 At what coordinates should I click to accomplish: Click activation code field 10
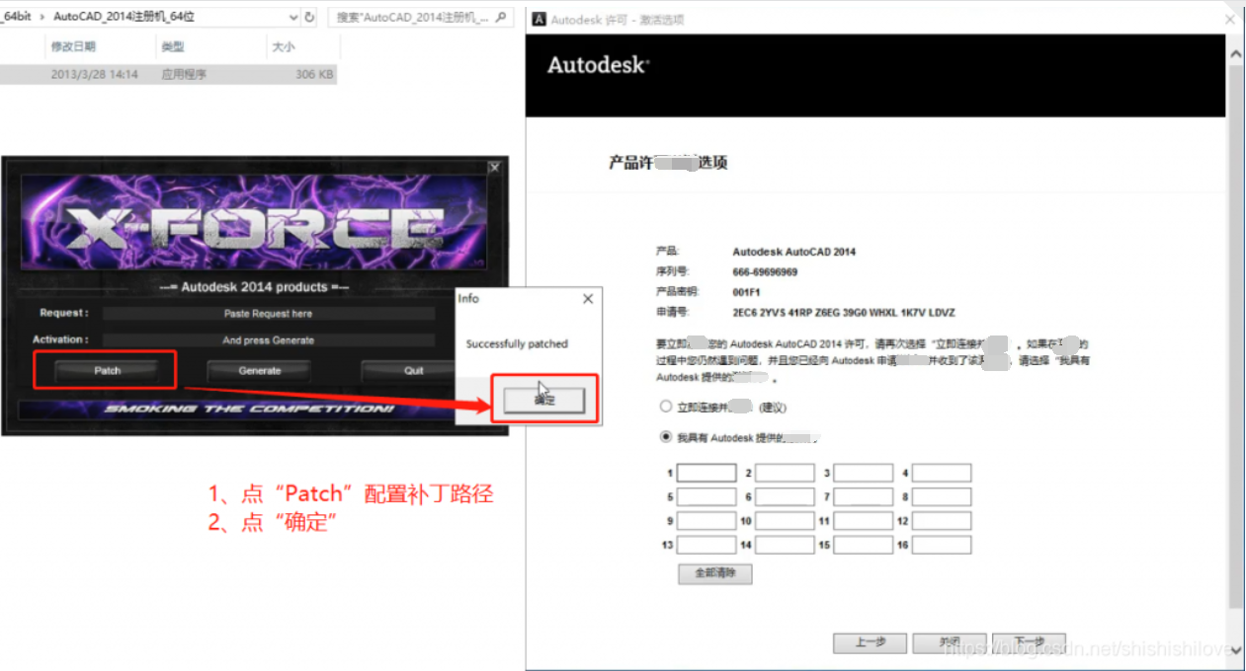[785, 521]
